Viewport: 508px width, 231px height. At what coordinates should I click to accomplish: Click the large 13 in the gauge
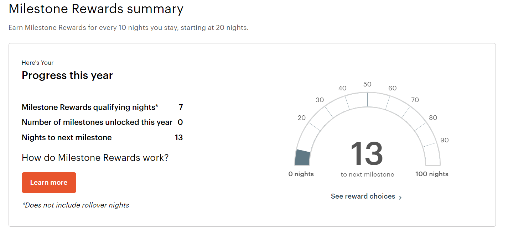[x=367, y=154]
